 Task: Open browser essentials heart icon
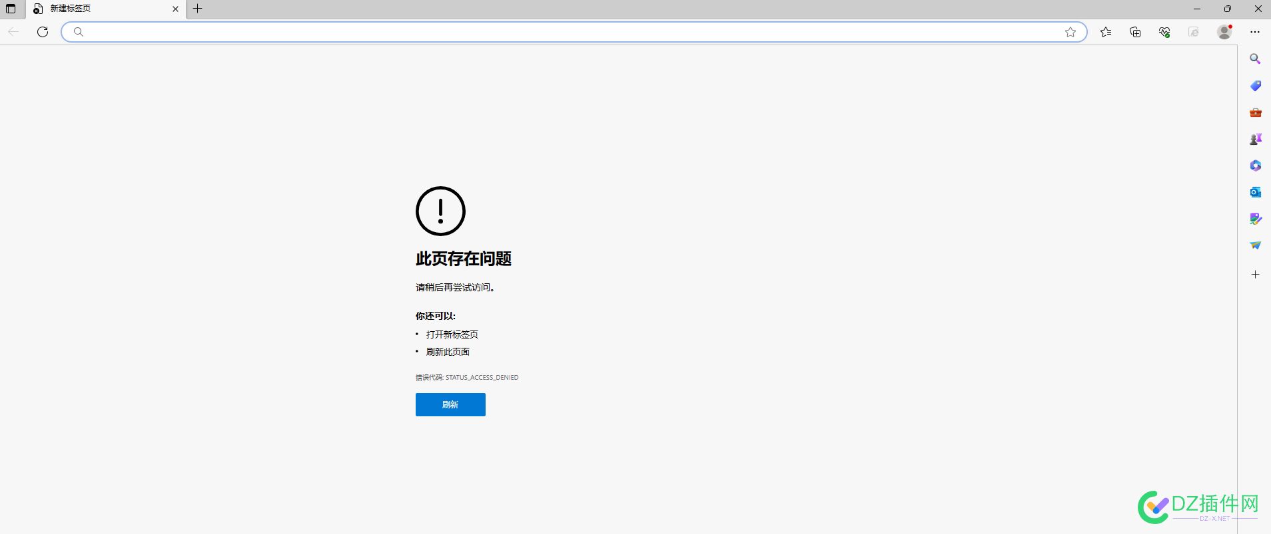1164,32
